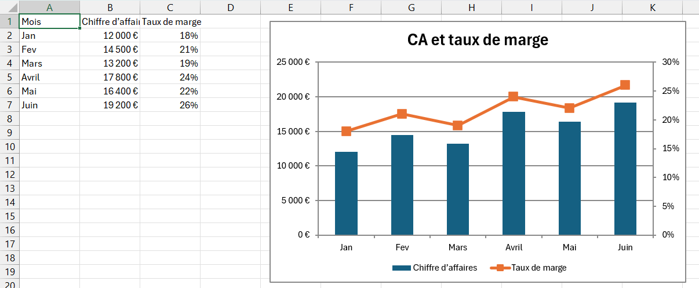699x288 pixels.
Task: Select row 1 header
Action: tap(9, 21)
